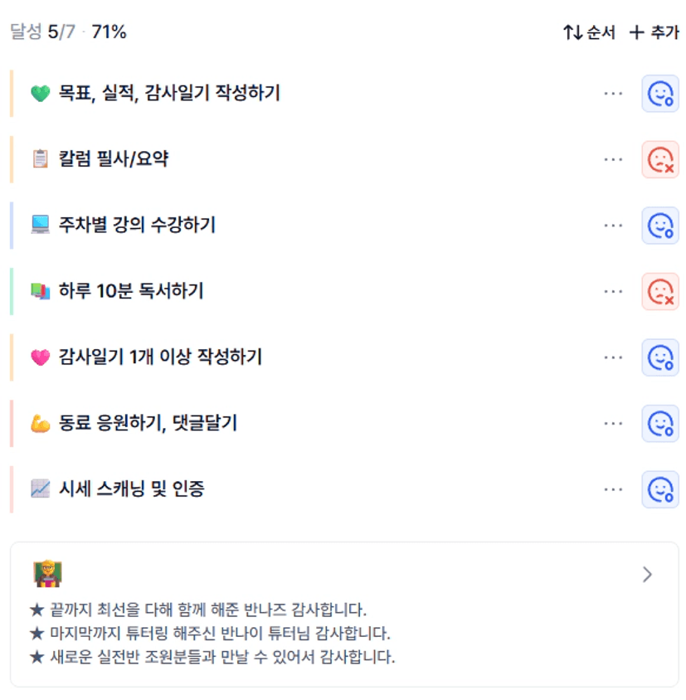The width and height of the screenshot is (686, 700).
Task: Mark 하루 10분 독서하기 status face icon
Action: (x=660, y=291)
